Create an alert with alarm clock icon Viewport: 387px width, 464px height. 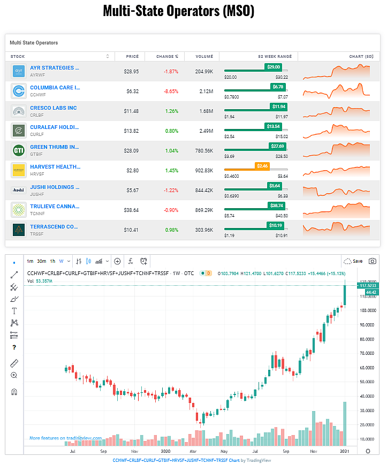(x=143, y=261)
